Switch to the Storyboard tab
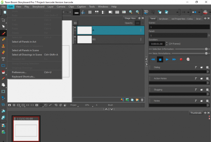This screenshot has width=211, height=142. pyautogui.click(x=163, y=19)
